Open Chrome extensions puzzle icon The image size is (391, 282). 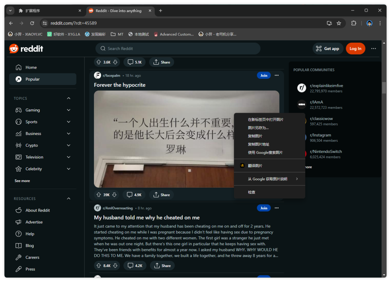click(x=354, y=23)
